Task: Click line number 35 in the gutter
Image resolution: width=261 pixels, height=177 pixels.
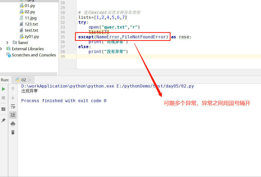Action: (x=63, y=37)
